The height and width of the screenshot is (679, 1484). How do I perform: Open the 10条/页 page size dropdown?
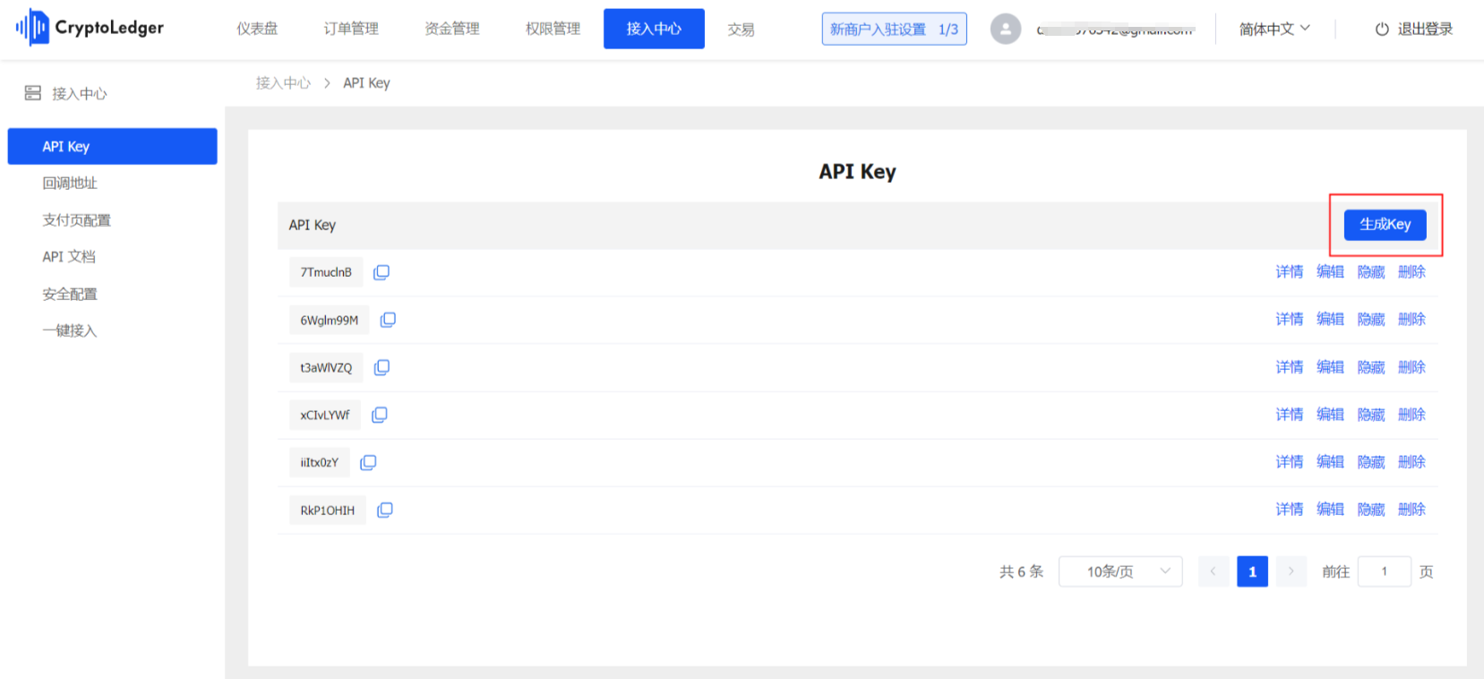coord(1120,572)
